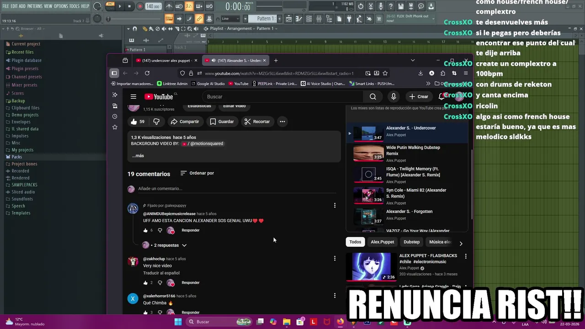Image resolution: width=585 pixels, height=329 pixels.
Task: Bookmark this page with star icon
Action: coord(385,73)
